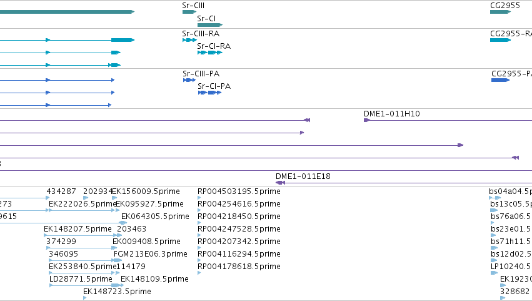Select the Sr-CIII-RA transcript glyph
Image resolution: width=532 pixels, height=301 pixels.
point(189,40)
